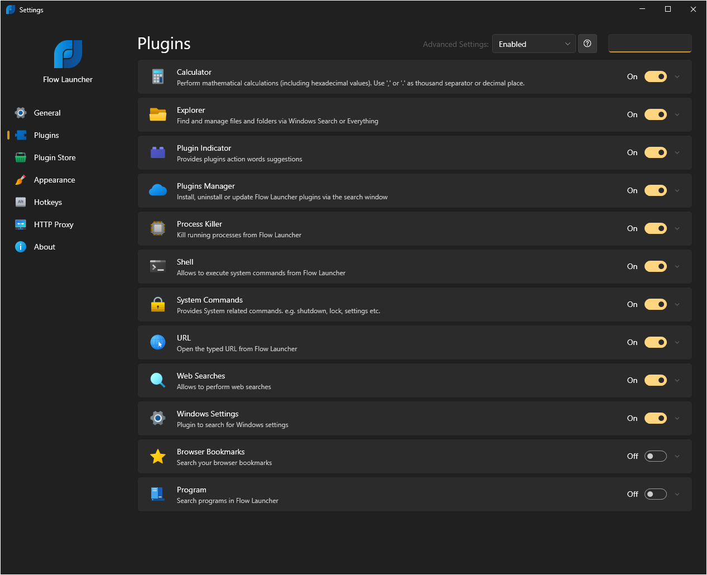Click the Program plugin icon

coord(158,494)
